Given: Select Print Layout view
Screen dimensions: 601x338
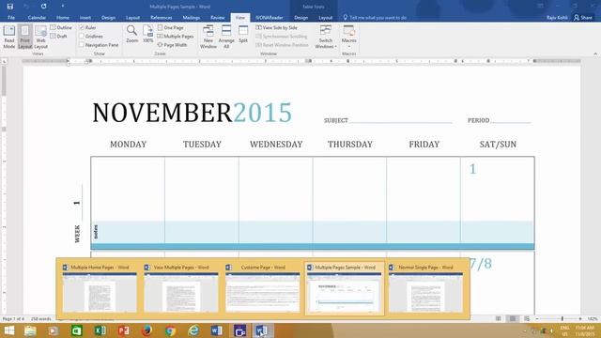Looking at the screenshot, I should pyautogui.click(x=25, y=37).
